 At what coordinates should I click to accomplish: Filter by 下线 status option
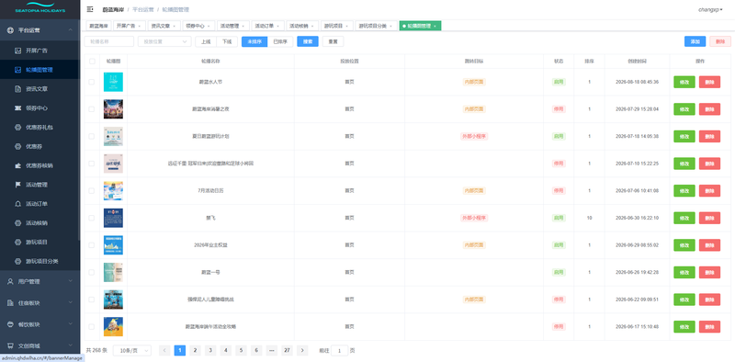[x=227, y=41]
